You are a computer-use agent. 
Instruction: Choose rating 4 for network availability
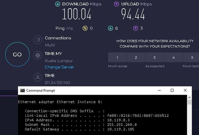(x=173, y=57)
